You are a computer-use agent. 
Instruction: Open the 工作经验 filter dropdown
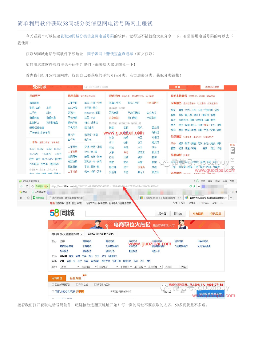click(140, 267)
